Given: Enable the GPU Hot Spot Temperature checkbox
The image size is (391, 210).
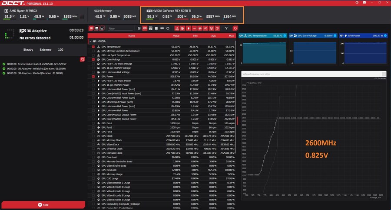Looking at the screenshot, I should [93, 55].
